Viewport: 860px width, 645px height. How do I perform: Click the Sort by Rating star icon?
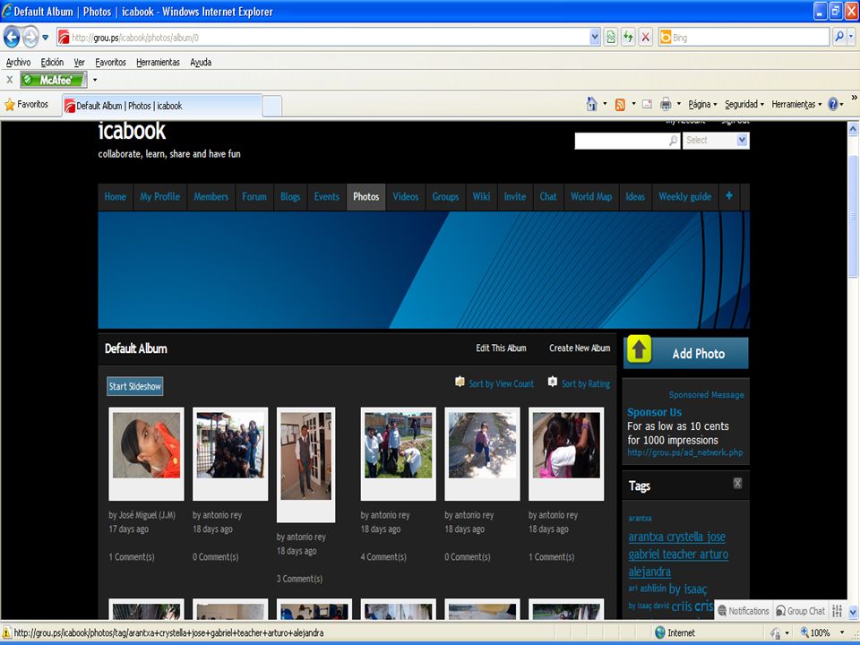[x=553, y=382]
